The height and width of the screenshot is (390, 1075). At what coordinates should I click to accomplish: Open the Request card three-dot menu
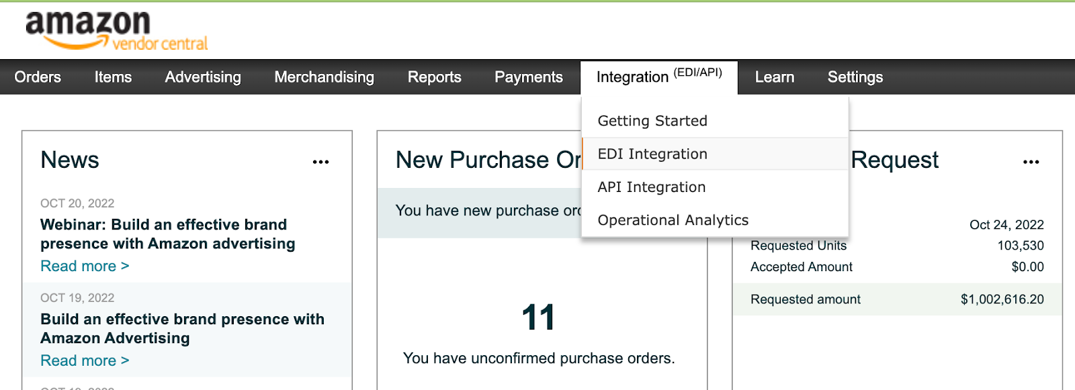pos(1031,162)
